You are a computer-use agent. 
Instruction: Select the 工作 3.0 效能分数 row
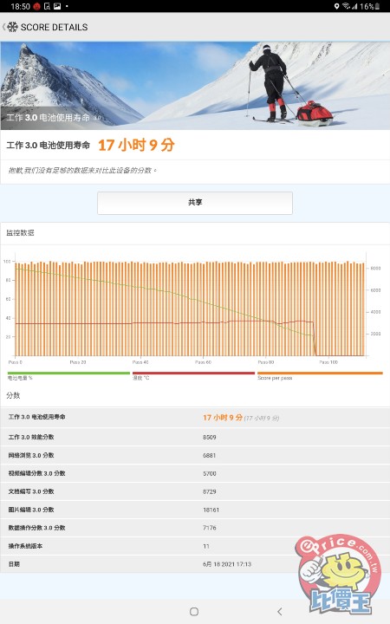point(195,437)
